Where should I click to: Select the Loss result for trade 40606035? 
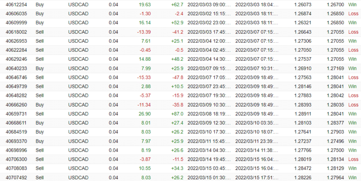click(x=352, y=14)
